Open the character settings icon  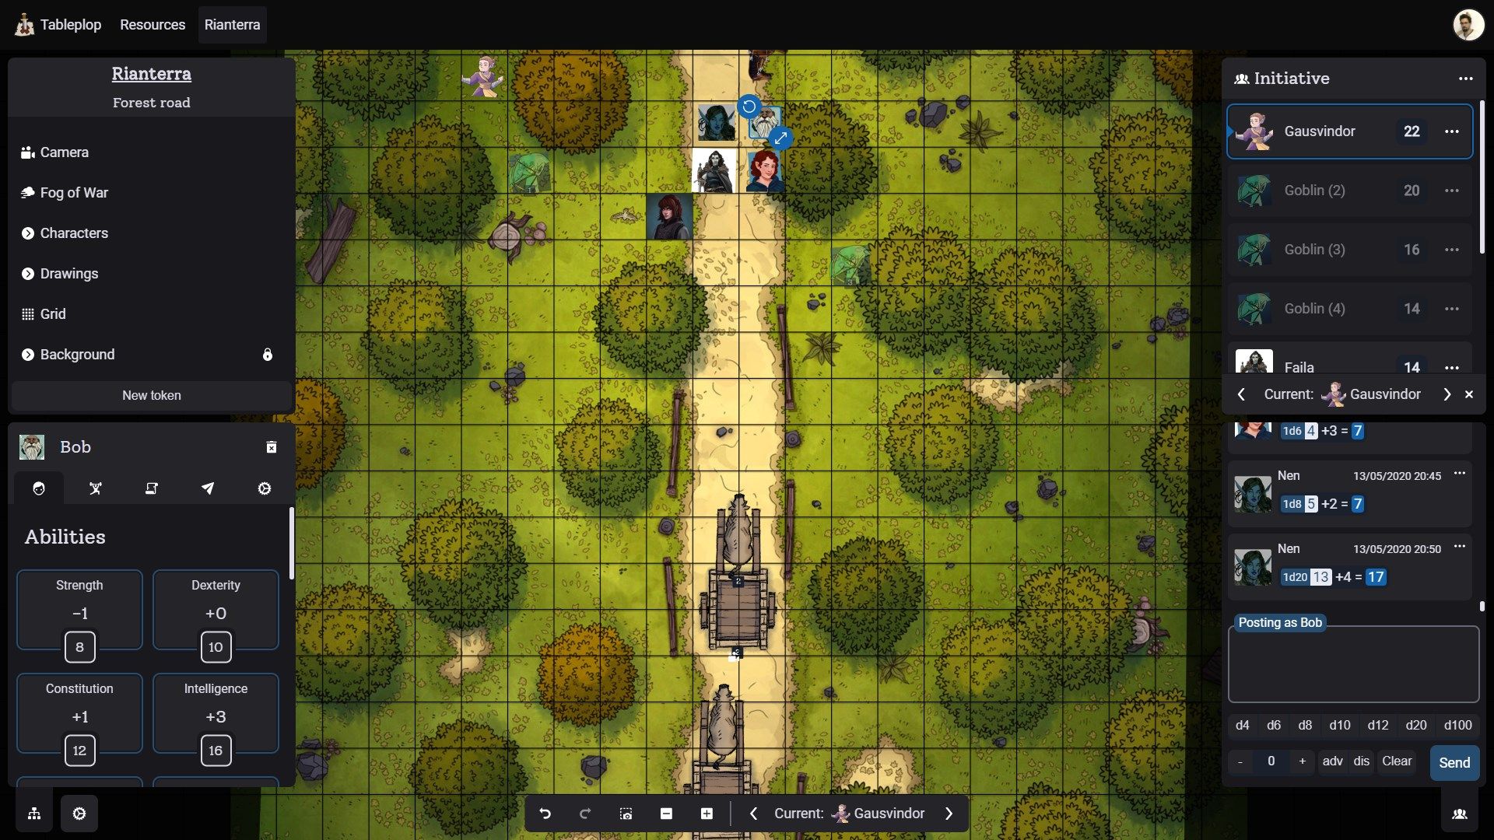265,488
